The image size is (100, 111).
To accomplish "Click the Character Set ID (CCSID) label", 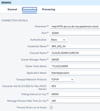I will (25, 87).
